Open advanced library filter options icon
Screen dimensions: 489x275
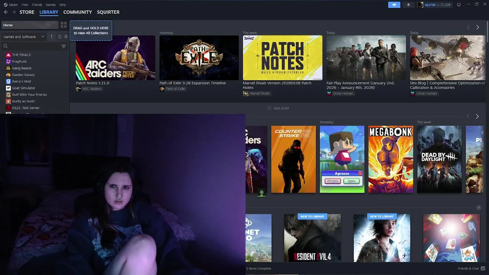pyautogui.click(x=63, y=46)
